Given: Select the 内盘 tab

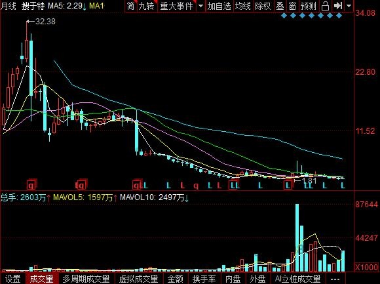Looking at the screenshot, I should 233,279.
